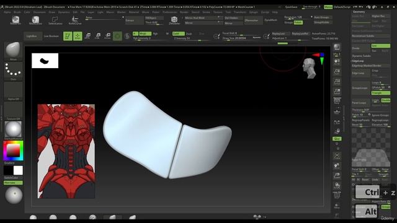Viewport: 397px width, 223px height.
Task: Collapse the Geometry sub-palette header
Action: tap(359, 12)
